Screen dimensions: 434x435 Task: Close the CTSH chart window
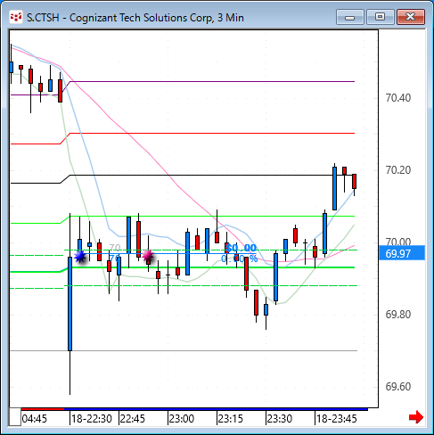tap(411, 17)
